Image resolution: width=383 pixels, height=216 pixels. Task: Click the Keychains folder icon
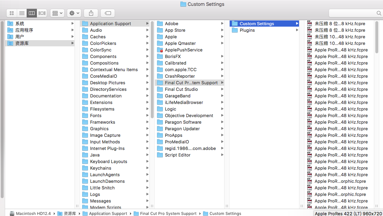[x=85, y=168]
